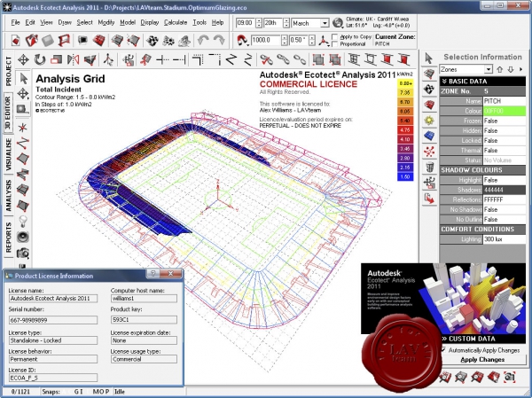532x398 pixels.
Task: Toggle the Frozen value False
Action: pos(504,121)
